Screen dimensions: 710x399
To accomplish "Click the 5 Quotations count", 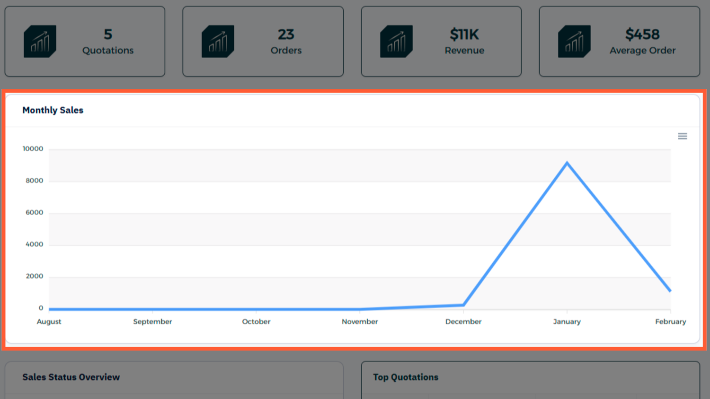I will [x=108, y=35].
